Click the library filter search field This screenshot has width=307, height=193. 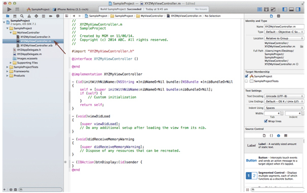278,189
